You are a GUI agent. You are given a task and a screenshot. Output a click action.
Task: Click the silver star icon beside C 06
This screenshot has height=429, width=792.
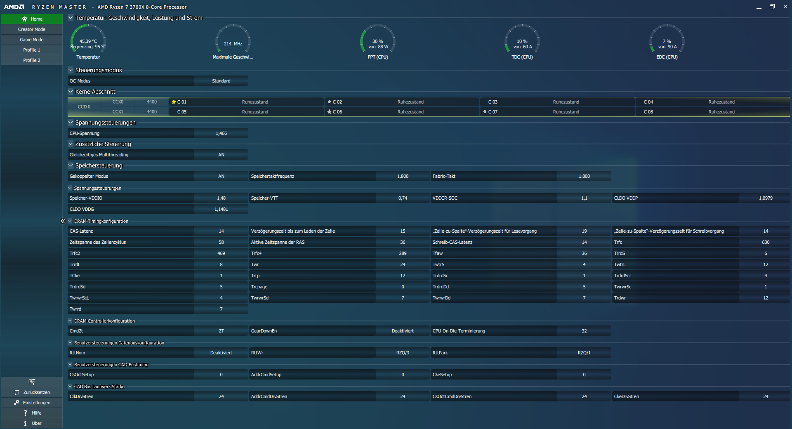(x=329, y=112)
